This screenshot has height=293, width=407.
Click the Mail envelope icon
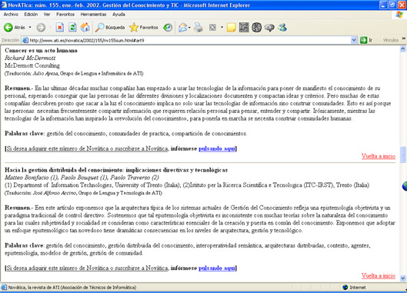click(183, 27)
